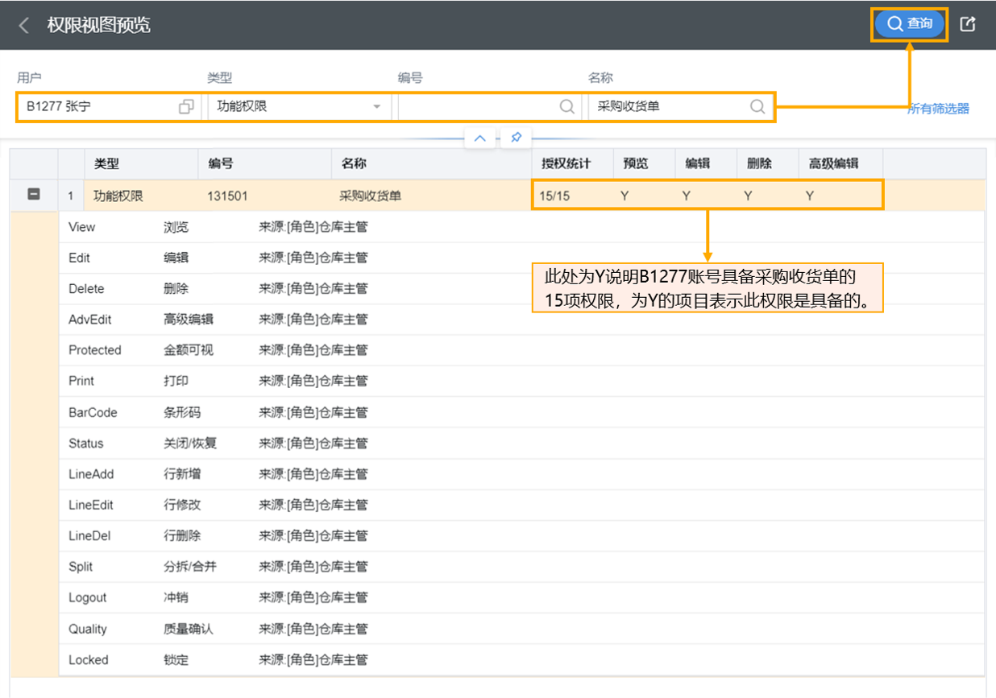This screenshot has height=698, width=996.
Task: Select the BarCode 条形码 permission row
Action: coord(521,412)
